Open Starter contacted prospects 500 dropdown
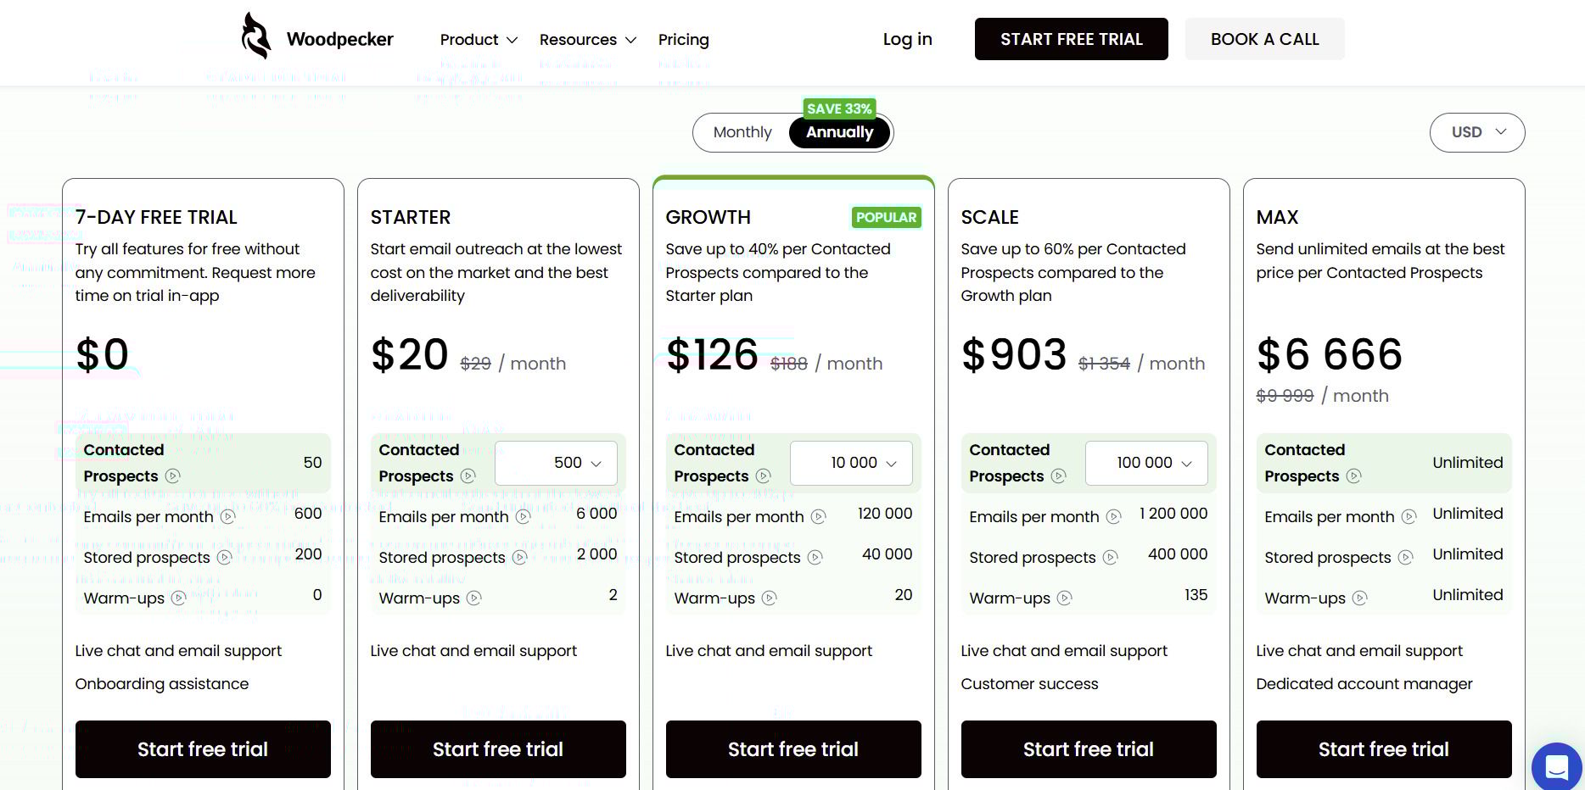Image resolution: width=1585 pixels, height=790 pixels. tap(556, 463)
